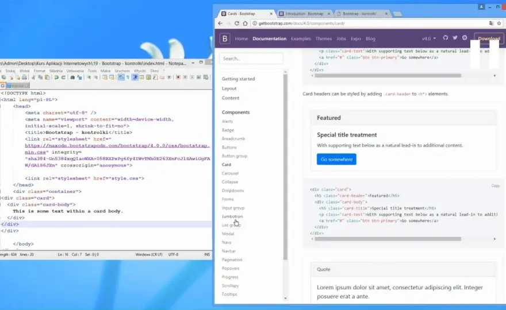
Task: Click the Bootstrap docs Search field
Action: click(x=251, y=59)
